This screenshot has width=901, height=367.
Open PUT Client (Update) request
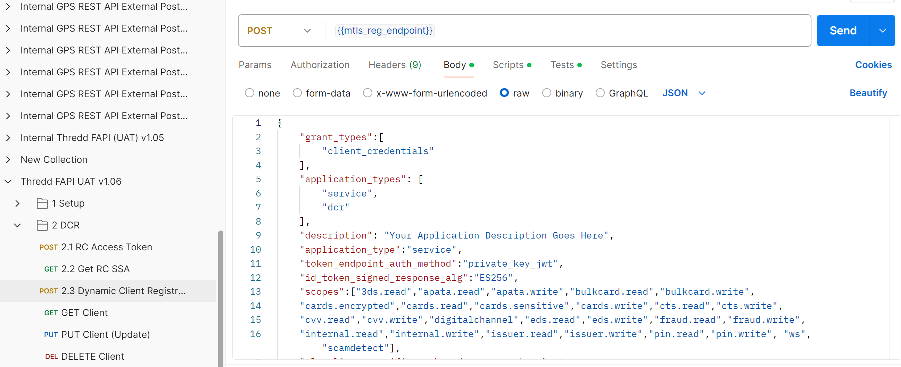click(105, 335)
